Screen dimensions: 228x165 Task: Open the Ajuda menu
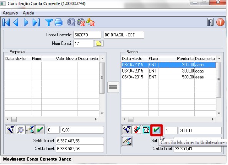(x=28, y=13)
